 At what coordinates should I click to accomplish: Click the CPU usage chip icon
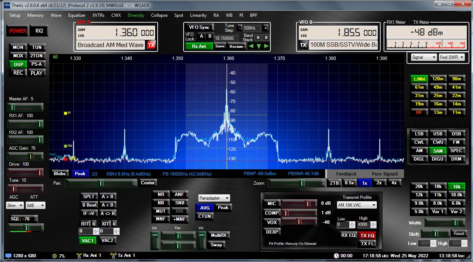[x=55, y=256]
